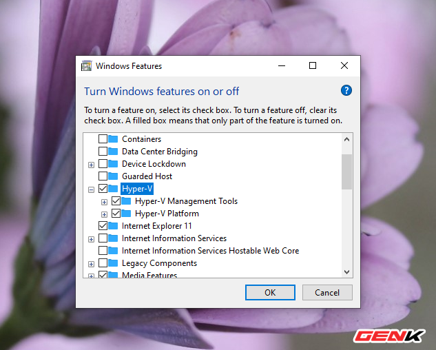Click the Cancel button
This screenshot has width=436, height=350.
[327, 292]
